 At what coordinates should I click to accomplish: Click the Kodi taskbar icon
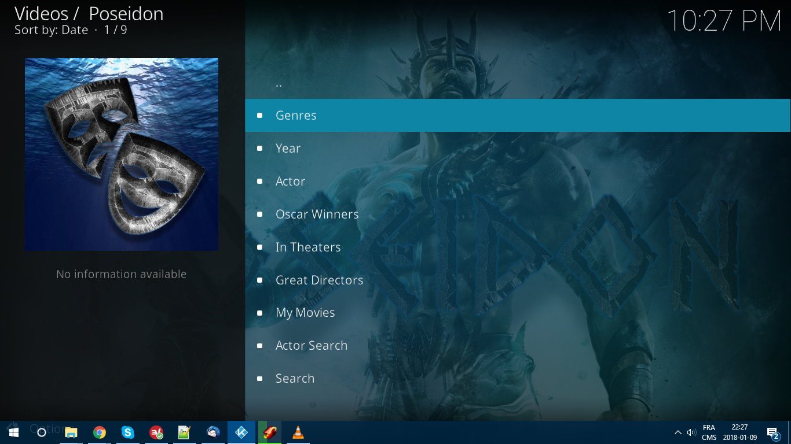point(241,432)
